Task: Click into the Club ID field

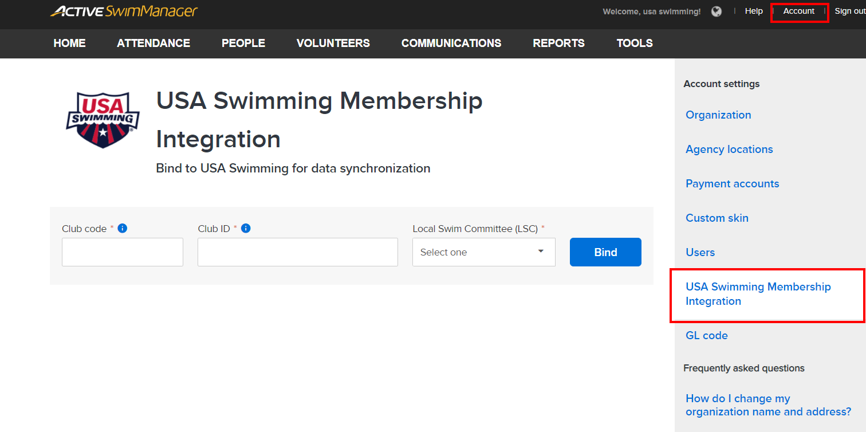Action: click(297, 252)
